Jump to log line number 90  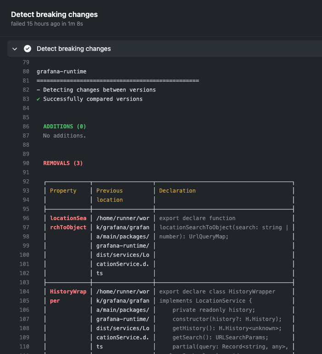pyautogui.click(x=26, y=163)
